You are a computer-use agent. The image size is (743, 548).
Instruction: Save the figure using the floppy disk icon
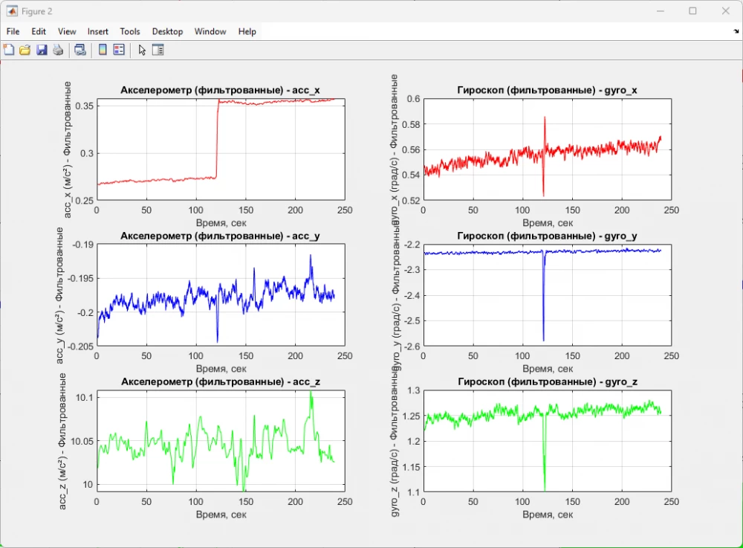(x=42, y=50)
